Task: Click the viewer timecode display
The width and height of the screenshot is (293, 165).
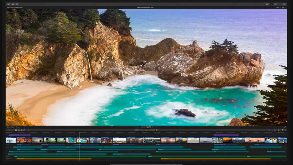Action: tap(146, 127)
